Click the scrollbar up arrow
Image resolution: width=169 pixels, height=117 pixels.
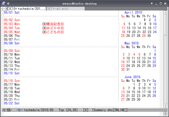click(x=165, y=12)
